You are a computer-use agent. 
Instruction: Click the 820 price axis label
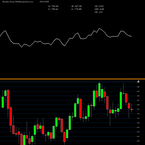138,105
